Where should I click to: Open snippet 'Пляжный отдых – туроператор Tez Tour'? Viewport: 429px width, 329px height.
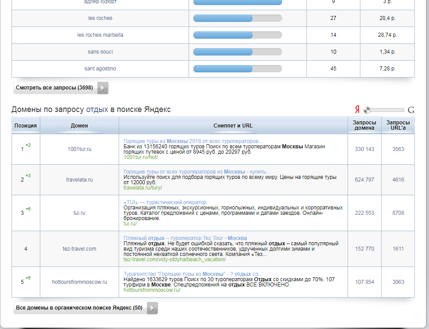[x=185, y=238]
